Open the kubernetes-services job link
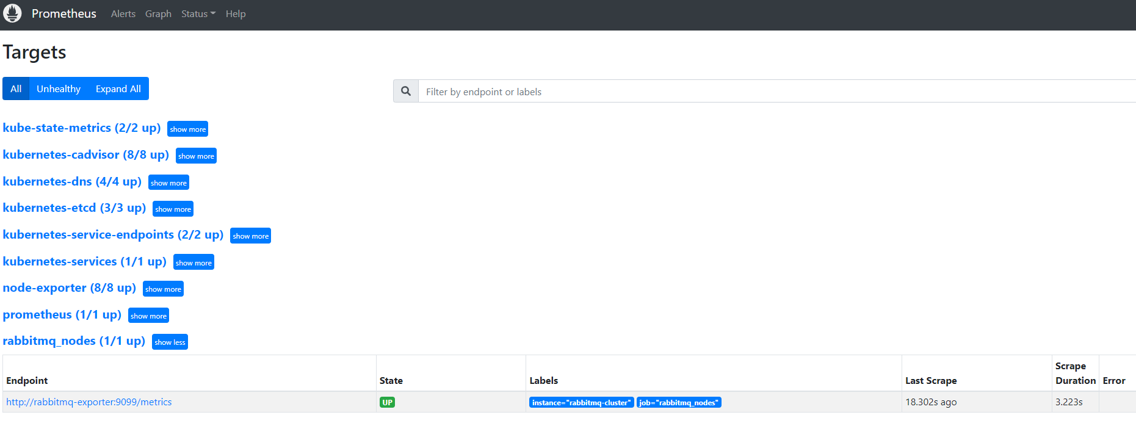 85,261
